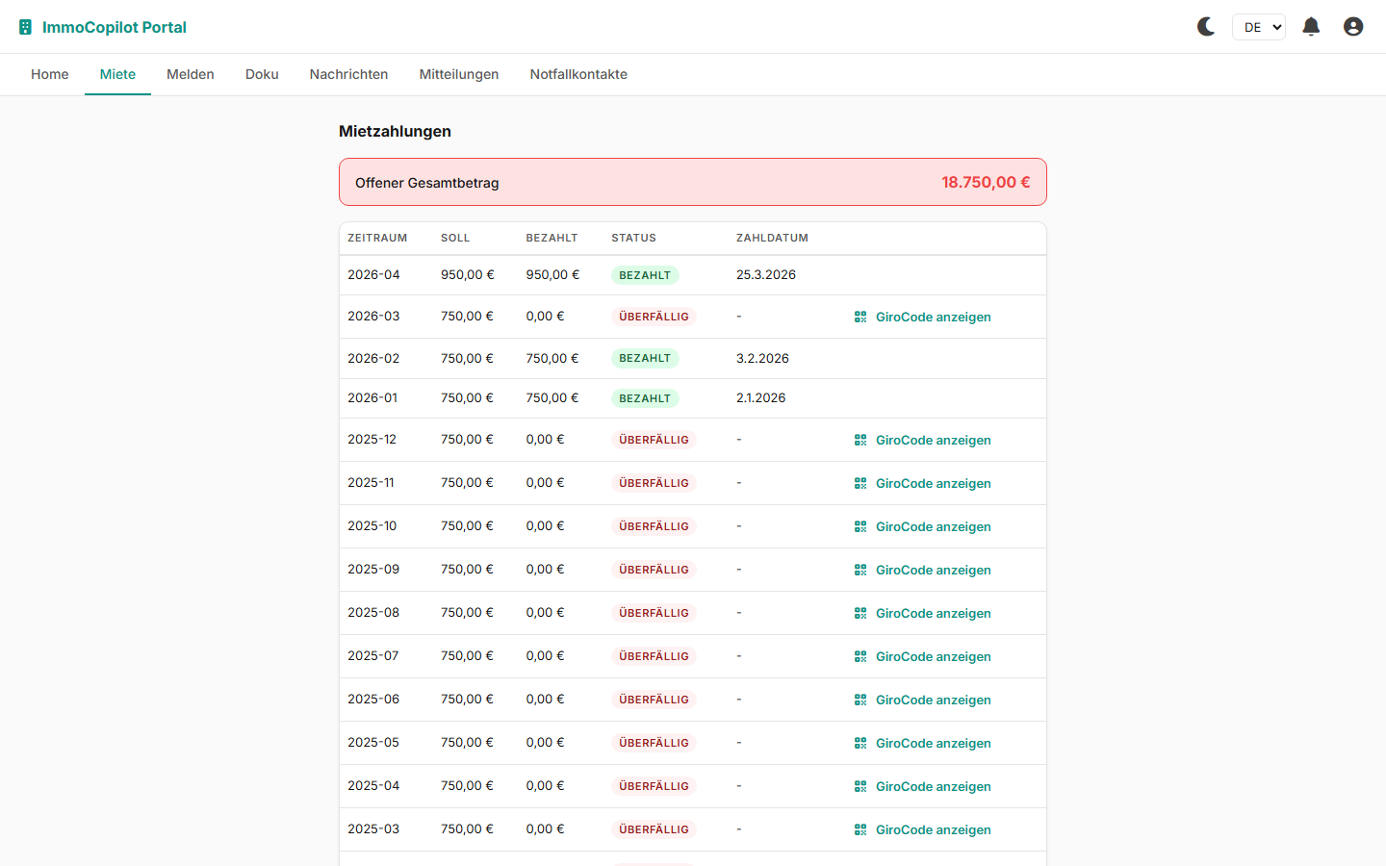Click the QR icon for period 2025-12

pos(860,440)
